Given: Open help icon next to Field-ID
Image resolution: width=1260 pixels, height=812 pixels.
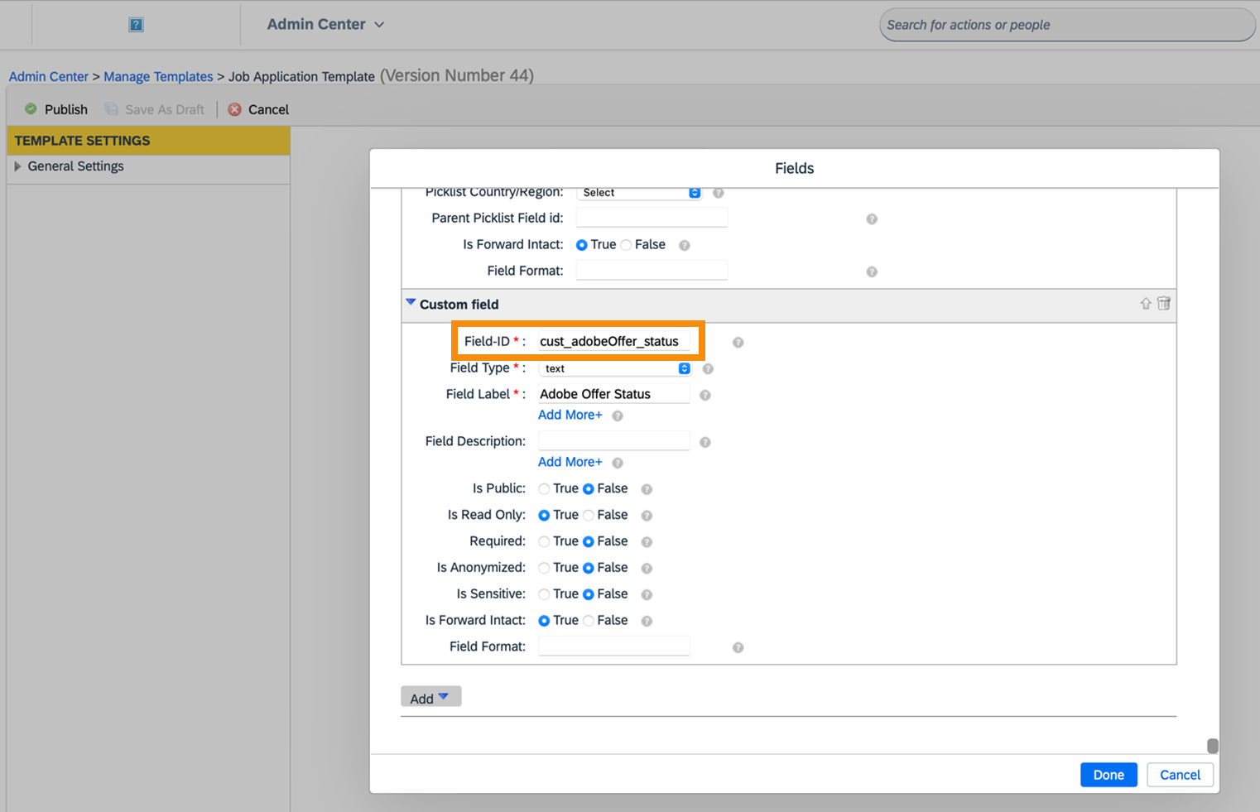Looking at the screenshot, I should coord(738,342).
